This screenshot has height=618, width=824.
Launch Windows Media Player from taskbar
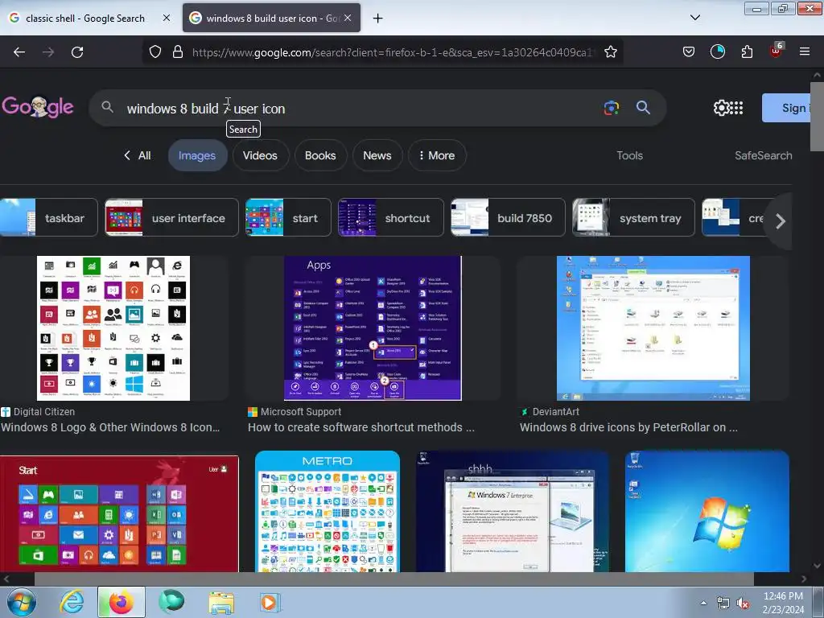click(x=270, y=602)
